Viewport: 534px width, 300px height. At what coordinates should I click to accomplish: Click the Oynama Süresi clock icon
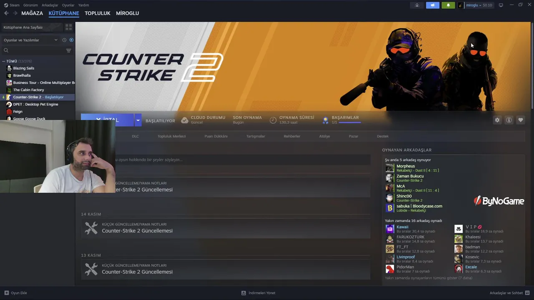point(273,120)
